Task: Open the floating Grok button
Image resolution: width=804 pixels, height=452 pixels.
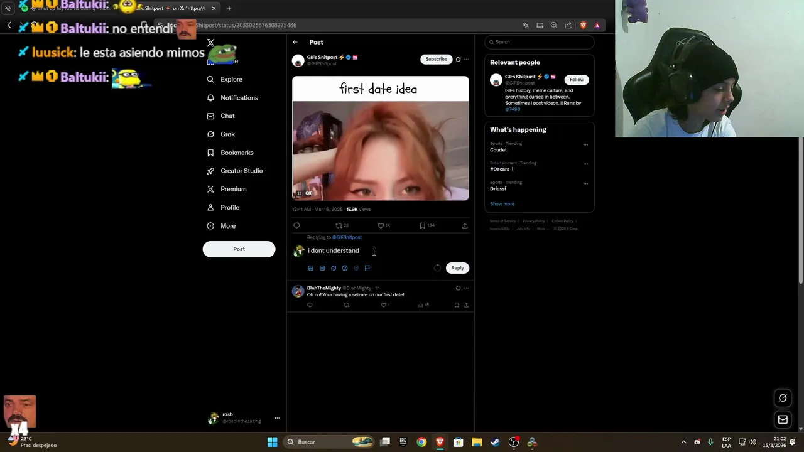Action: click(x=783, y=397)
